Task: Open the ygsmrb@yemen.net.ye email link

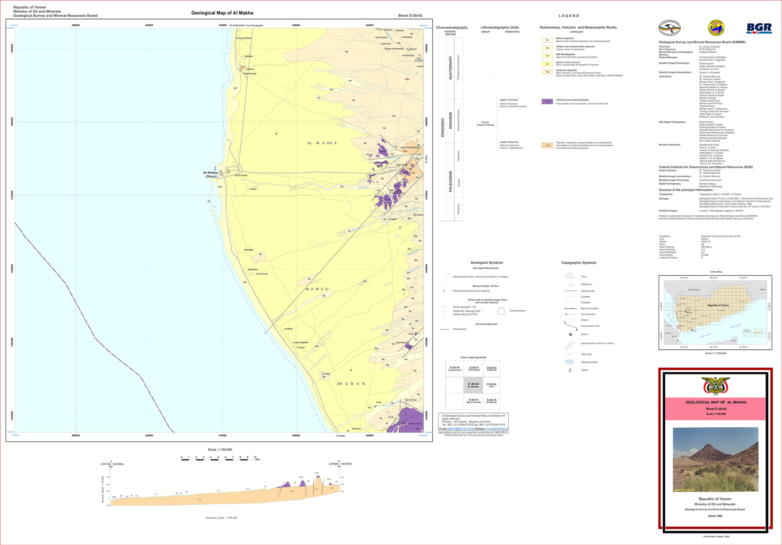Action: pos(461,429)
